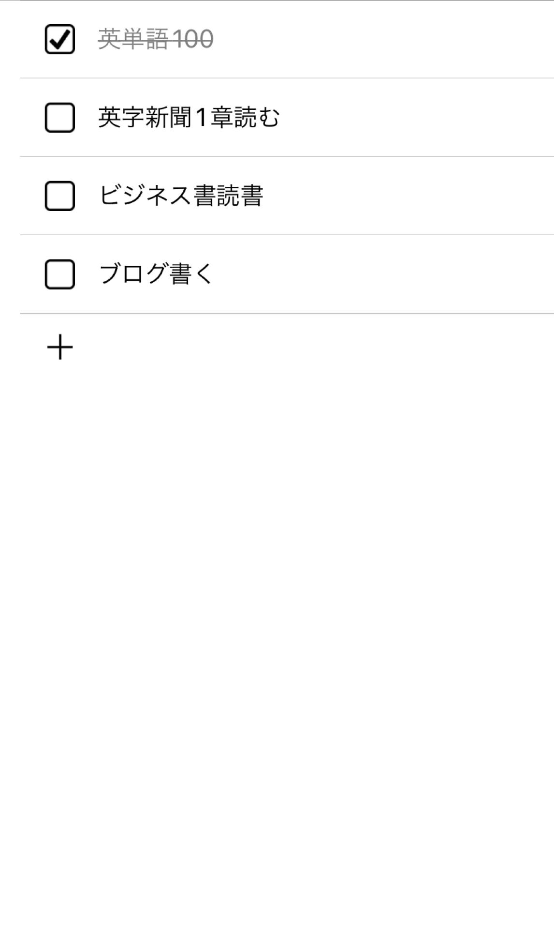Check the 英字新聞1章読む checkbox
554x942 pixels.
[59, 118]
